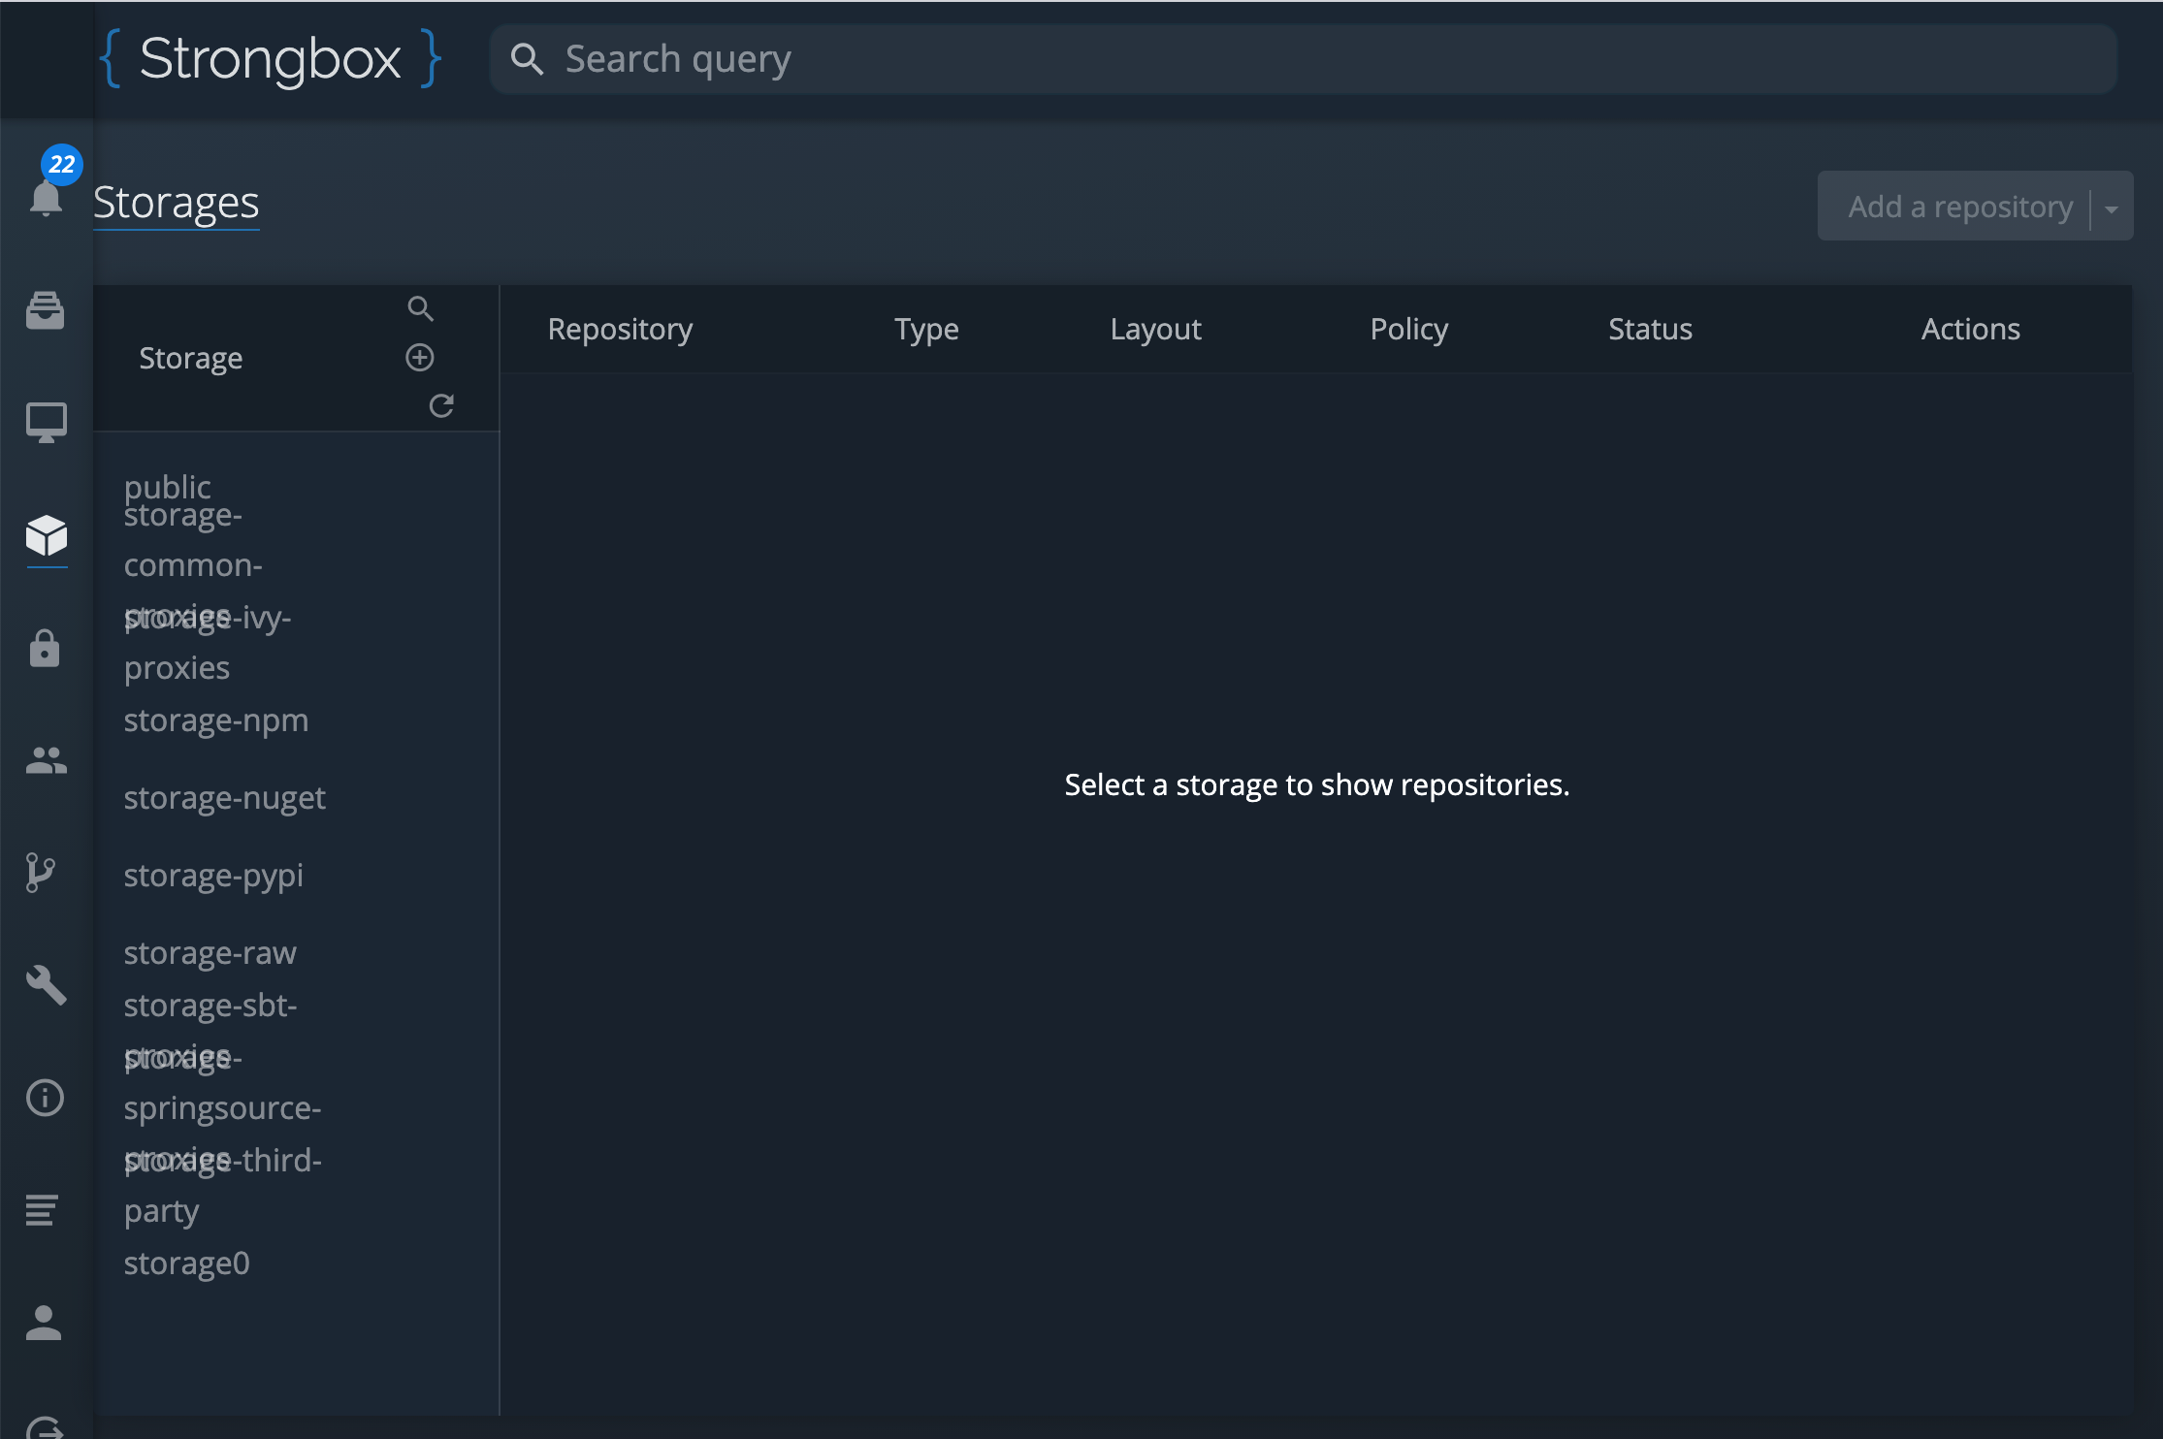Open storage search via magnifier icon
This screenshot has height=1439, width=2163.
coord(420,308)
